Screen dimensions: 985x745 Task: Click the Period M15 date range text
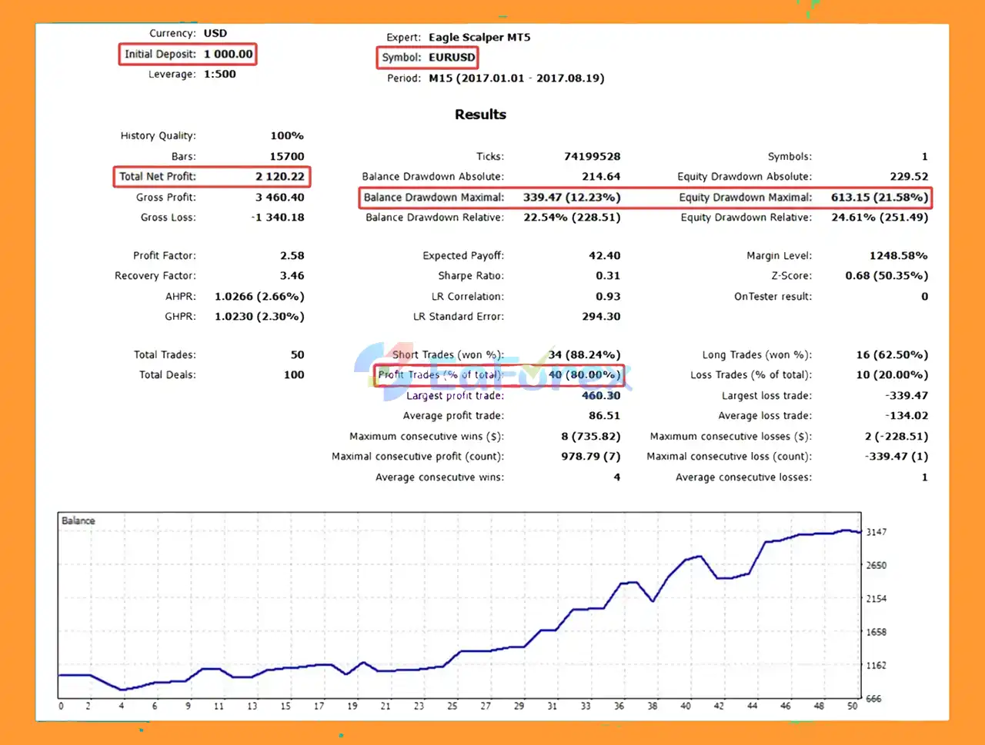tap(516, 78)
